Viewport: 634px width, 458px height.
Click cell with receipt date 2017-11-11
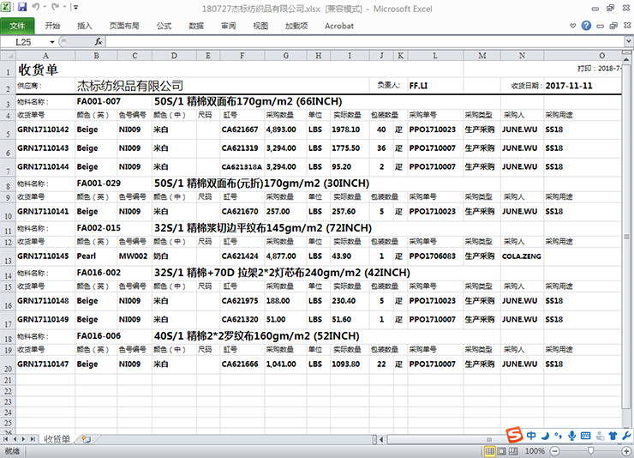point(569,86)
